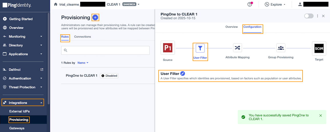Image resolution: width=330 pixels, height=132 pixels.
Task: Click the P1 Source icon
Action: tap(168, 48)
